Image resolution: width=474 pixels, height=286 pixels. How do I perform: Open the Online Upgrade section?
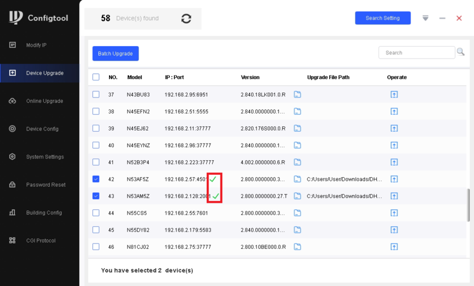coord(44,101)
